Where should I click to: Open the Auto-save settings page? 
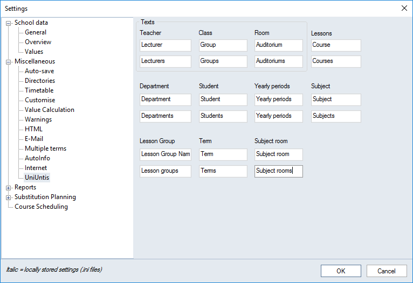point(39,71)
